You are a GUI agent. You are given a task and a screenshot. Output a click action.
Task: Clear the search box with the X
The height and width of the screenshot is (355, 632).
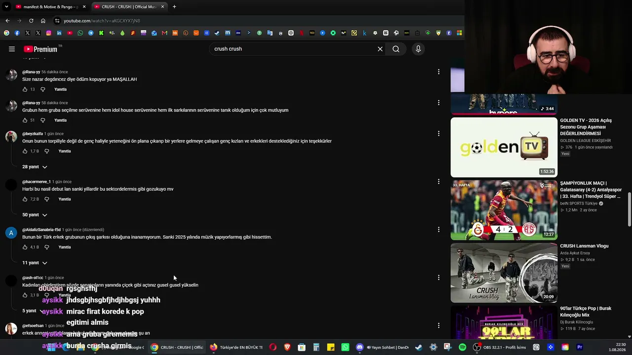380,49
